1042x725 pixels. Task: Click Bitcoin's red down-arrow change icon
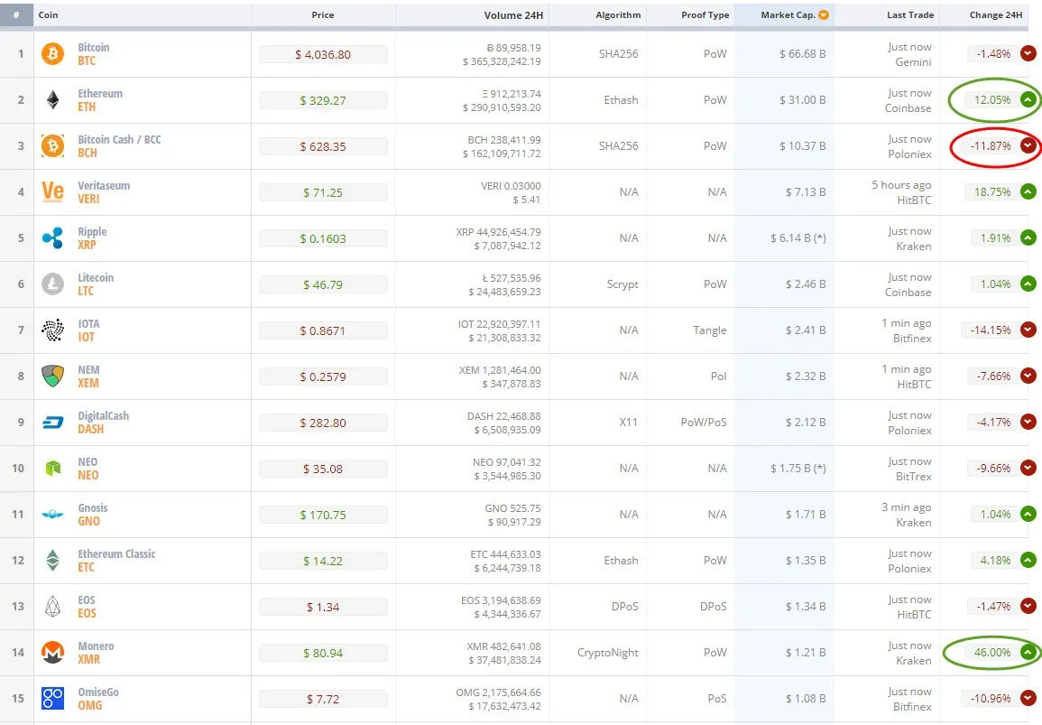pos(1028,53)
